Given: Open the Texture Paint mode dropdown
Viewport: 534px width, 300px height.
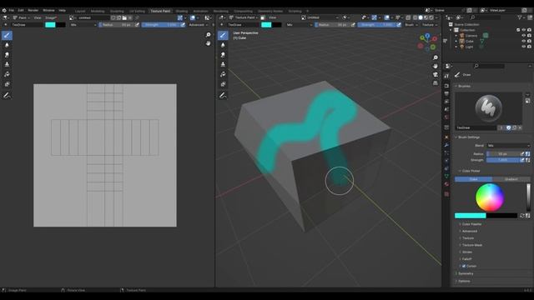Looking at the screenshot, I should pyautogui.click(x=244, y=17).
